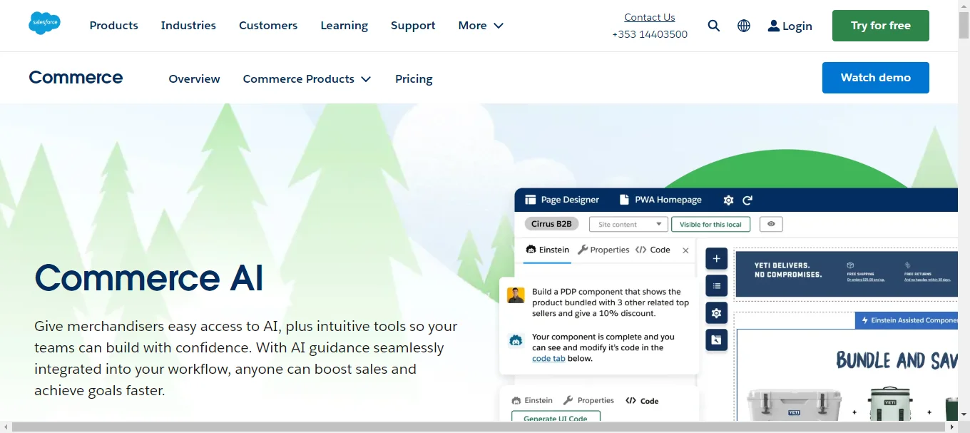Screen dimensions: 970x433
Task: Click the green YETI bucket cooler image
Action: (x=890, y=404)
